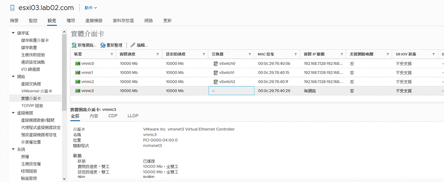The width and height of the screenshot is (444, 182).
Task: Collapse the 儲存區 tree section
Action: (x=13, y=33)
